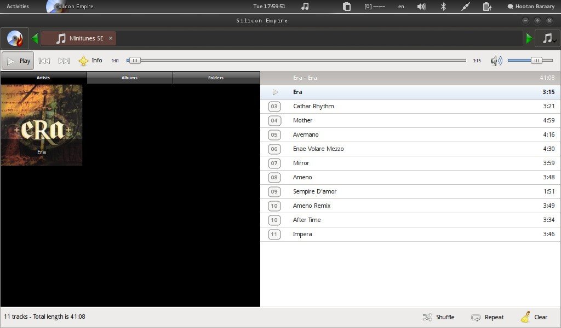
Task: Open clipboard indicator in top panel
Action: click(347, 7)
